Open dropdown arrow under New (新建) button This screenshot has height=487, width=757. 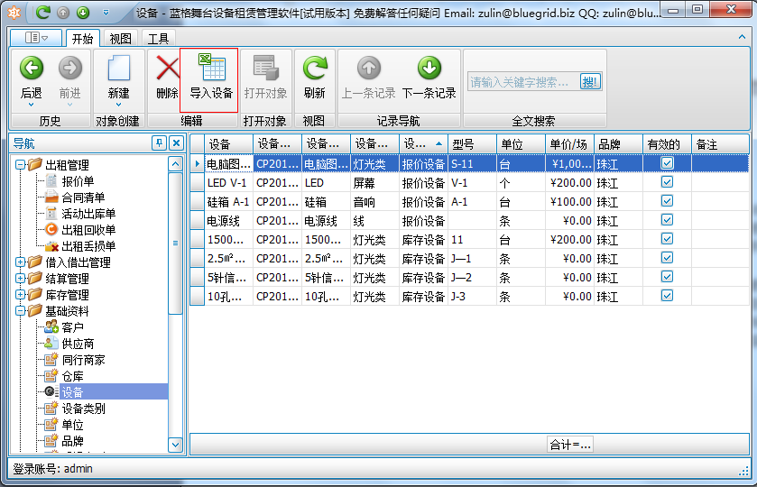(118, 106)
